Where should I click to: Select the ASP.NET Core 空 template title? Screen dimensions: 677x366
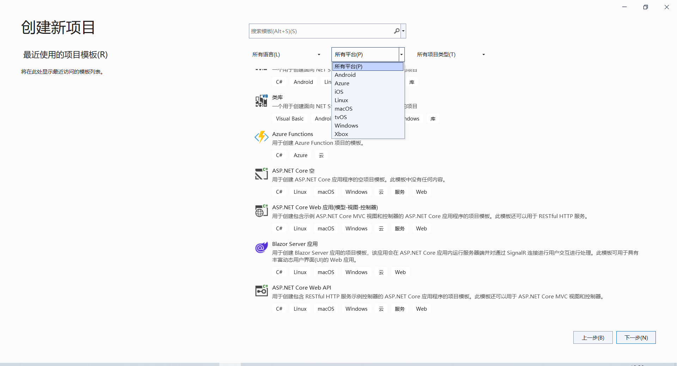tap(293, 171)
